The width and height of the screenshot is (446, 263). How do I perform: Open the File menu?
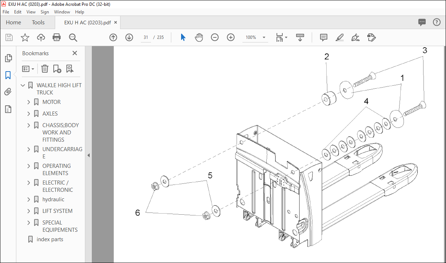click(x=6, y=12)
